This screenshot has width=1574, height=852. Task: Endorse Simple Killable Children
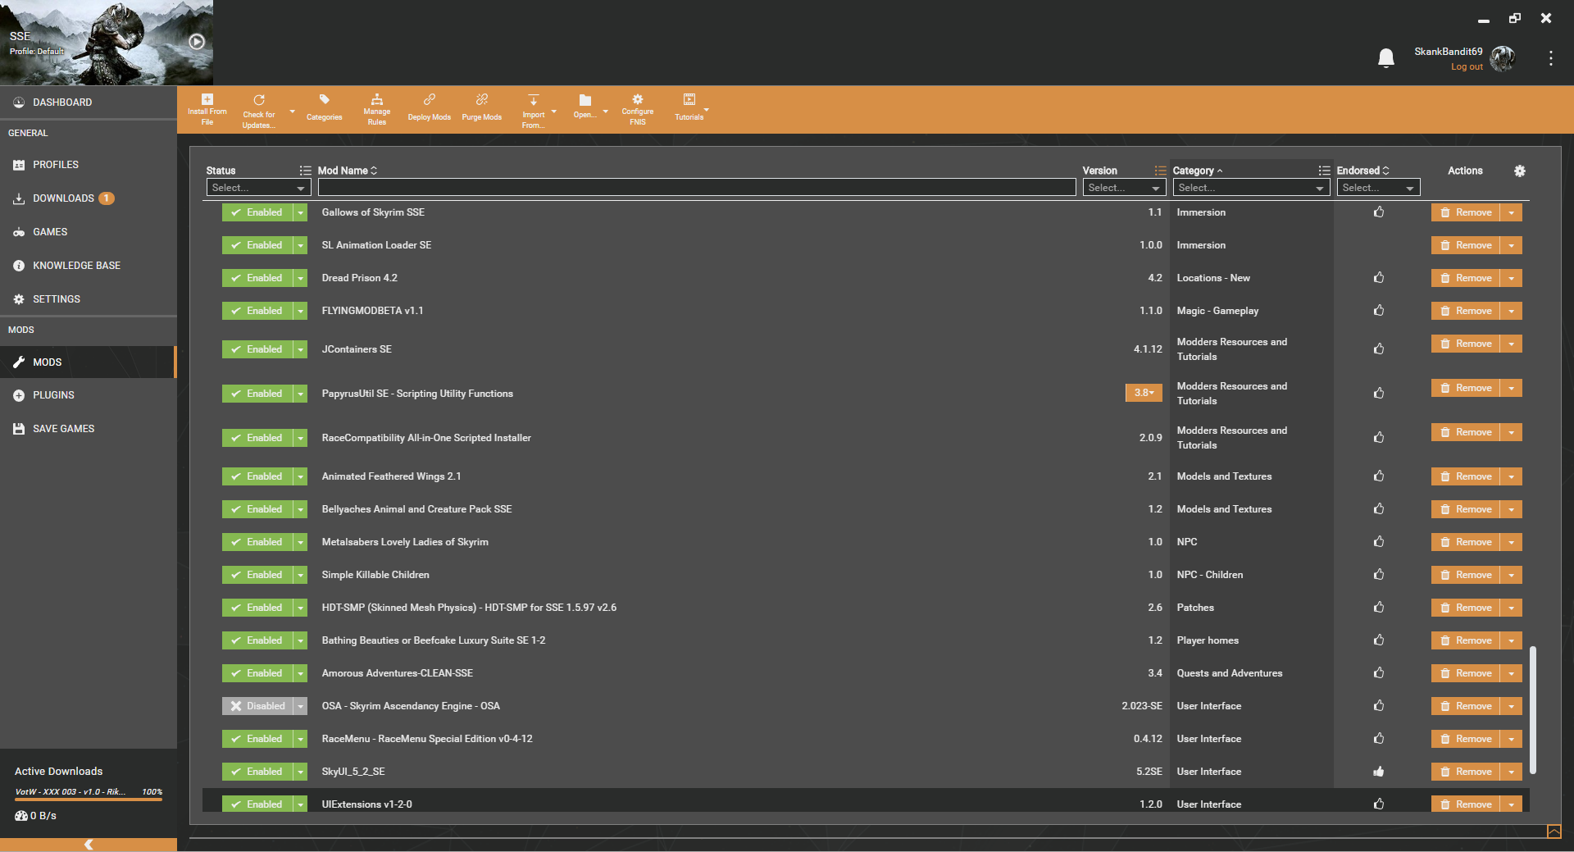(1379, 575)
